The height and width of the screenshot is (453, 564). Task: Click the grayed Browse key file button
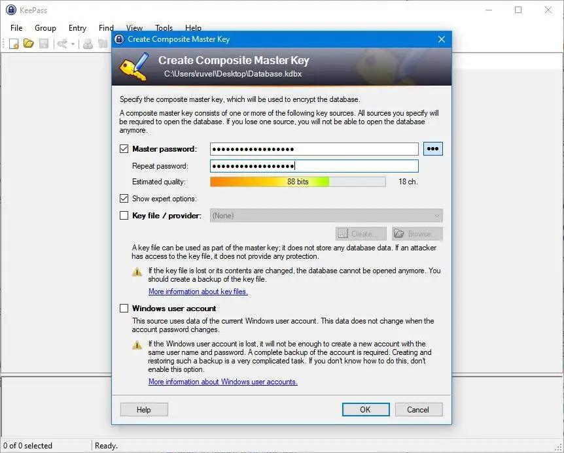[x=417, y=234]
